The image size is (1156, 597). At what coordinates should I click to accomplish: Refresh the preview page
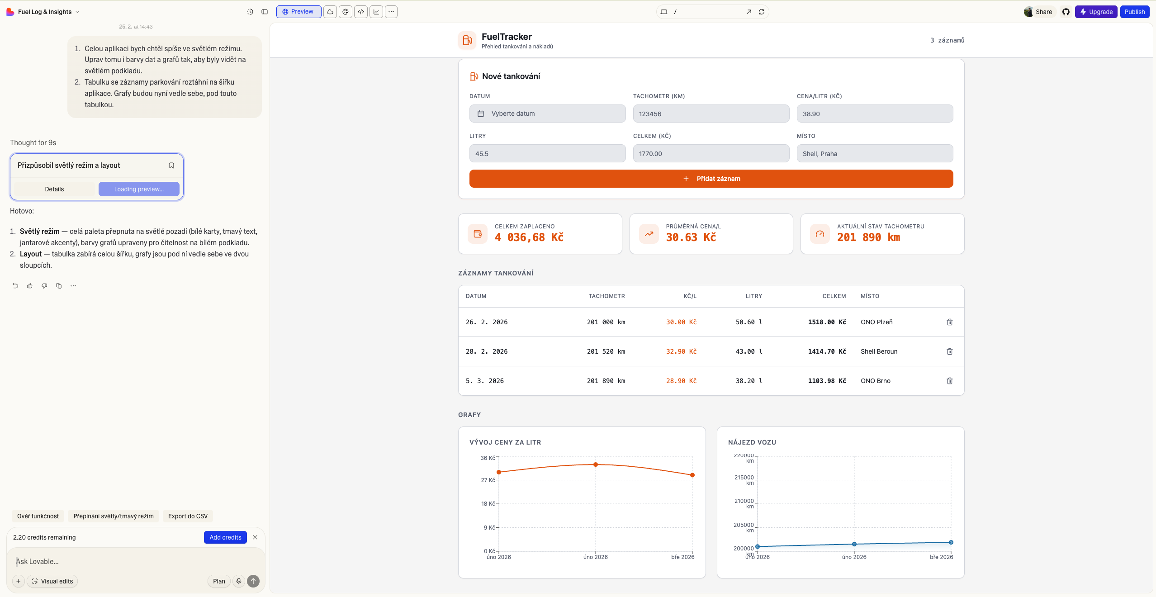point(762,12)
